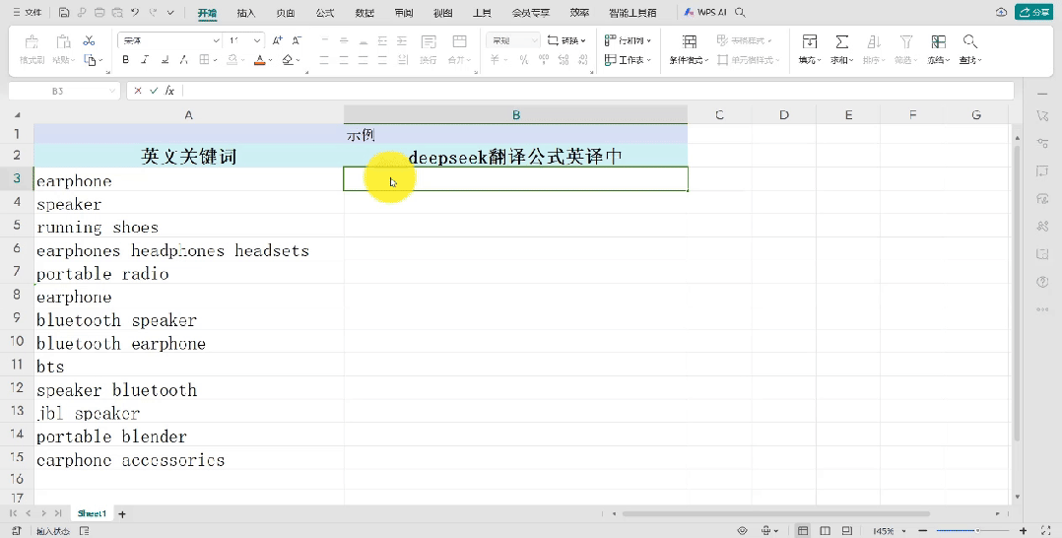Click the select-all corner triangle of the grid
This screenshot has width=1062, height=538.
pyautogui.click(x=17, y=115)
